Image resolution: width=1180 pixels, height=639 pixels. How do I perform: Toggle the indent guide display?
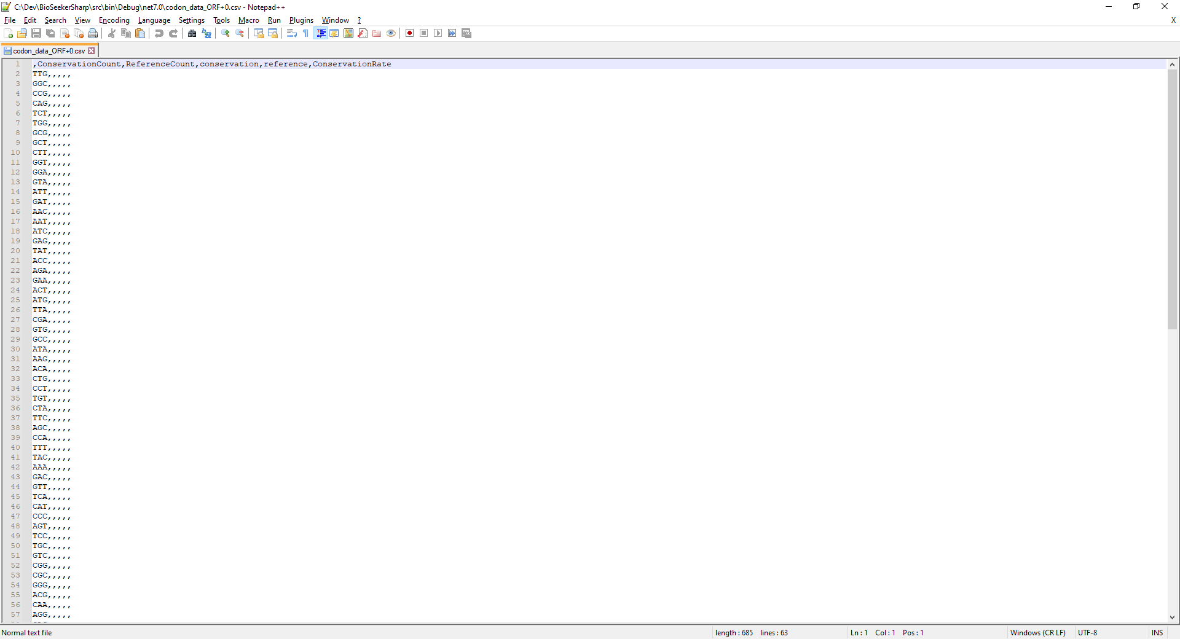320,33
